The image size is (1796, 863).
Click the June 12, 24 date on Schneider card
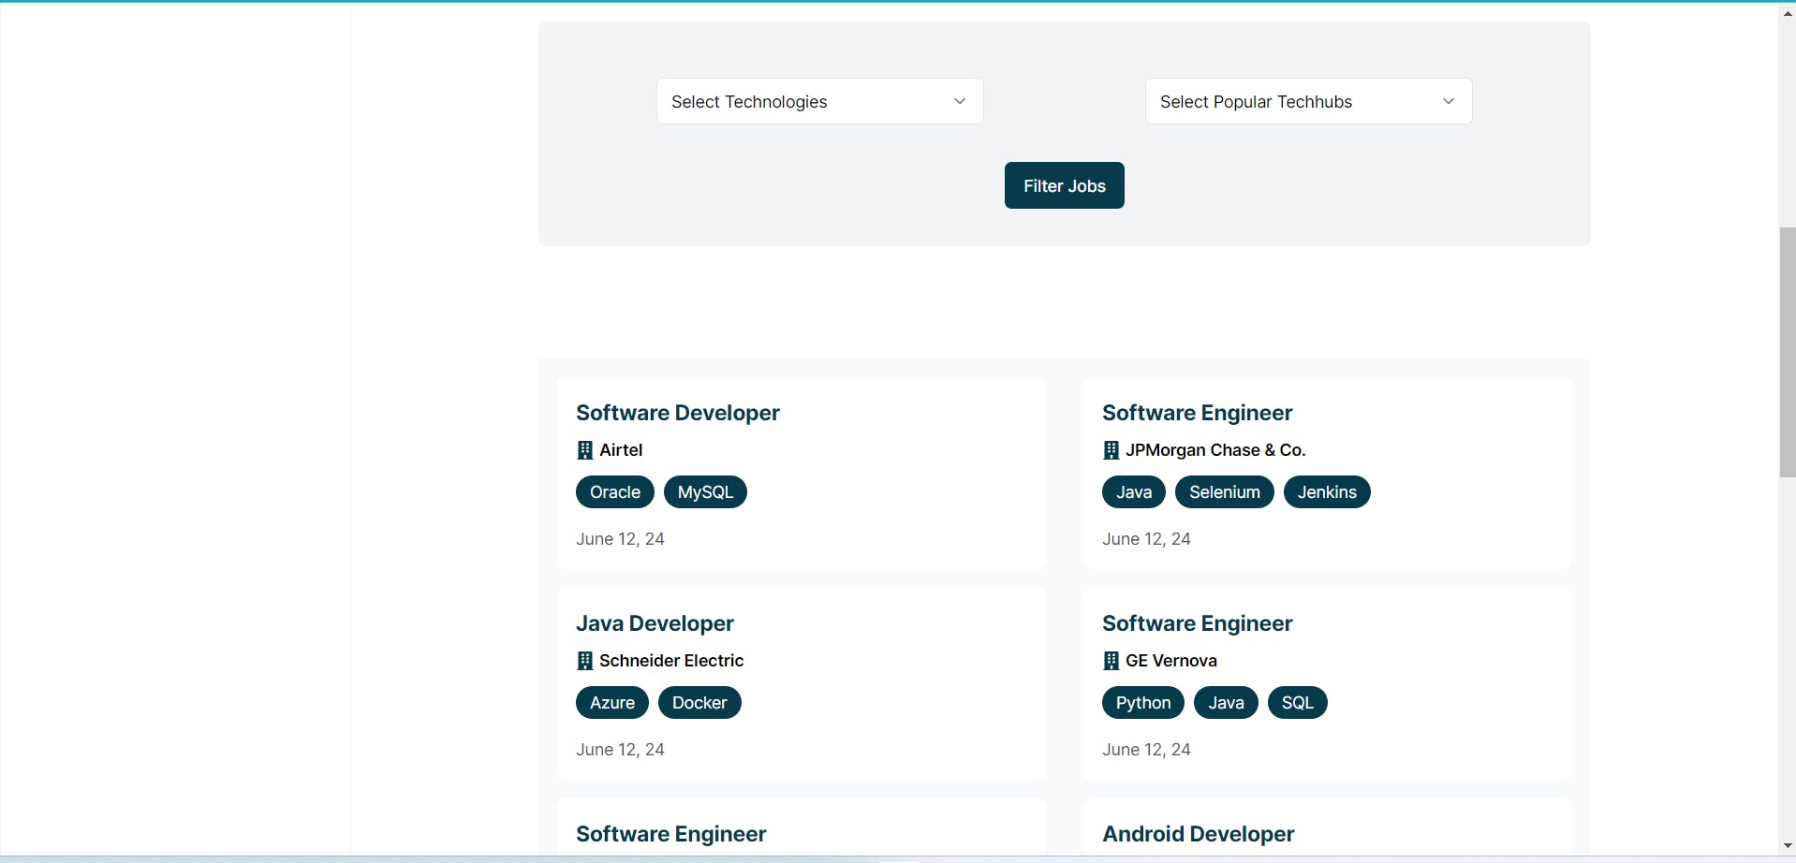coord(620,750)
